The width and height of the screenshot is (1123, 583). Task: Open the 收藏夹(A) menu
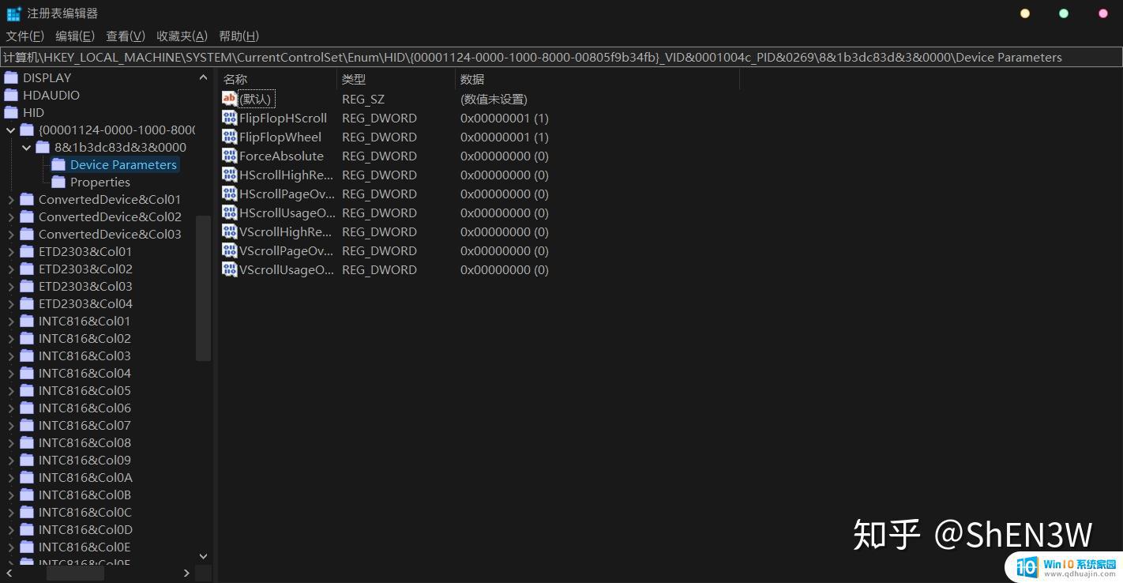point(182,36)
